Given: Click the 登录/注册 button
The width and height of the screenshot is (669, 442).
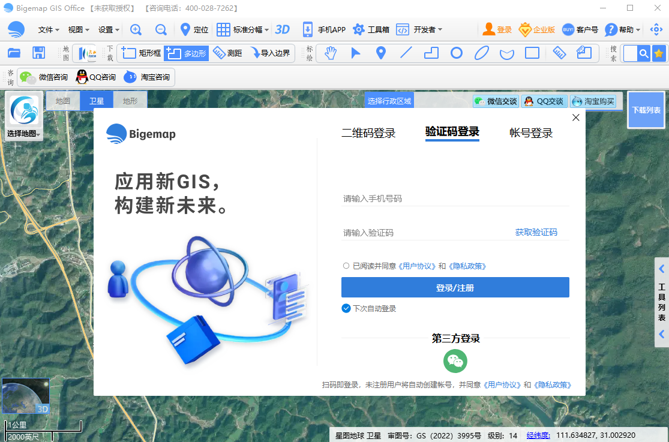Looking at the screenshot, I should (455, 288).
